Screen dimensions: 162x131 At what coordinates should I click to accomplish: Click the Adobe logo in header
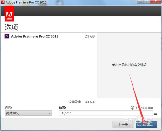coord(9,14)
